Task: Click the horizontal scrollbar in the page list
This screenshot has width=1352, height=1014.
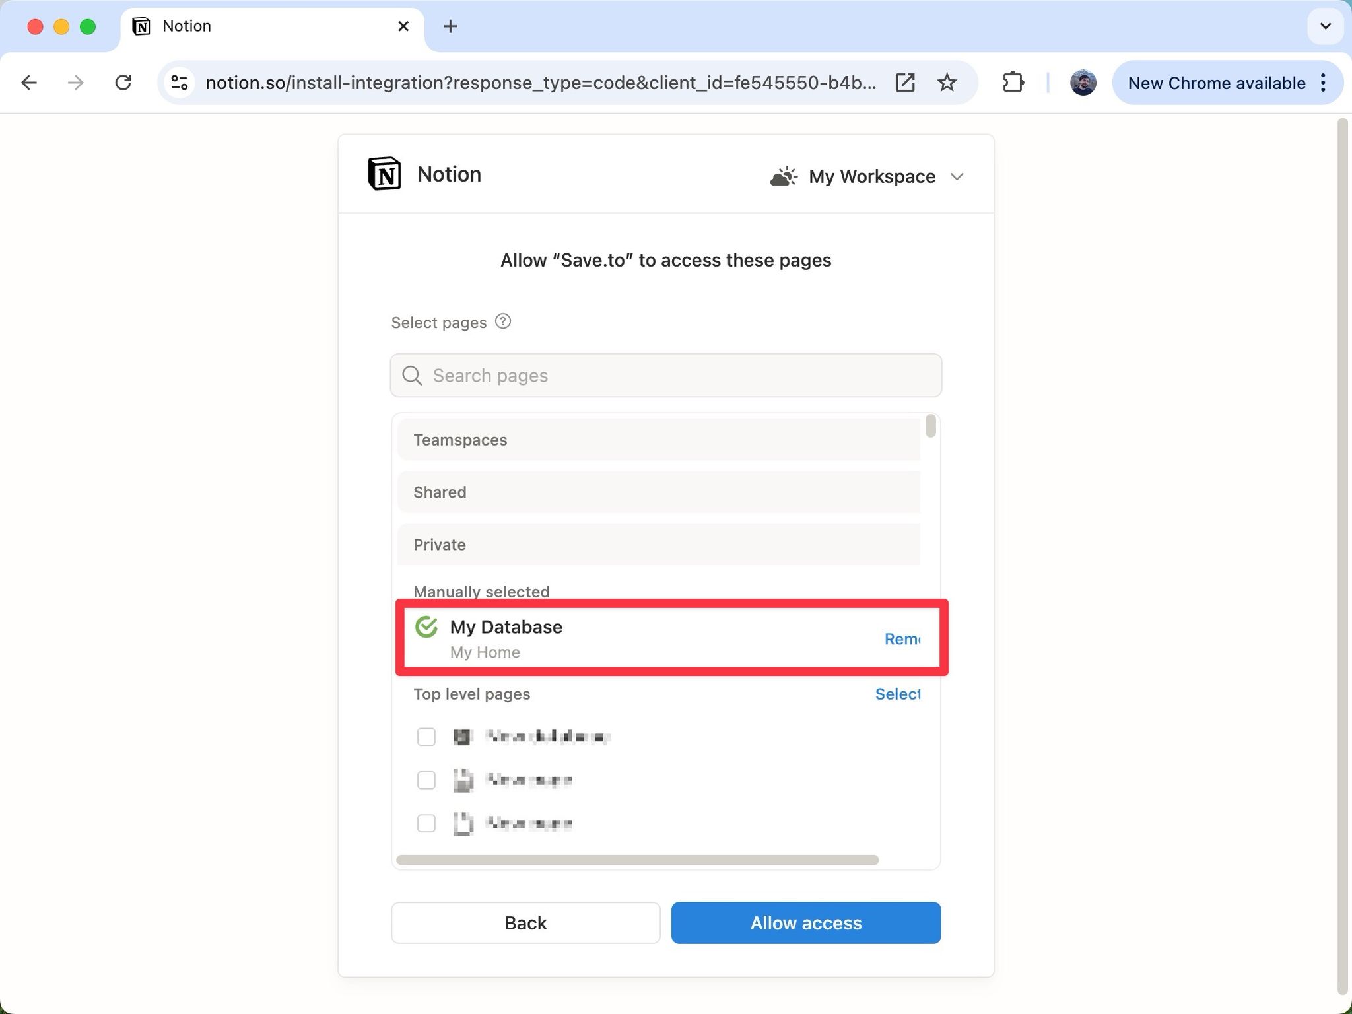Action: (637, 860)
